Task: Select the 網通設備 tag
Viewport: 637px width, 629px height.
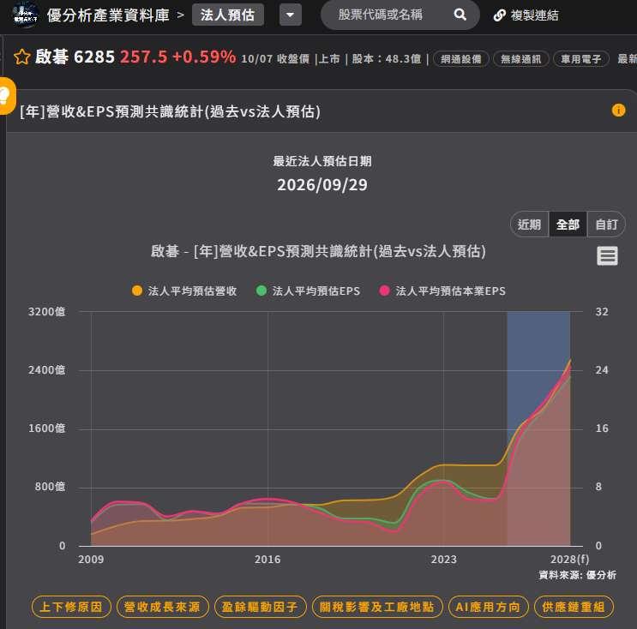Action: [x=460, y=59]
